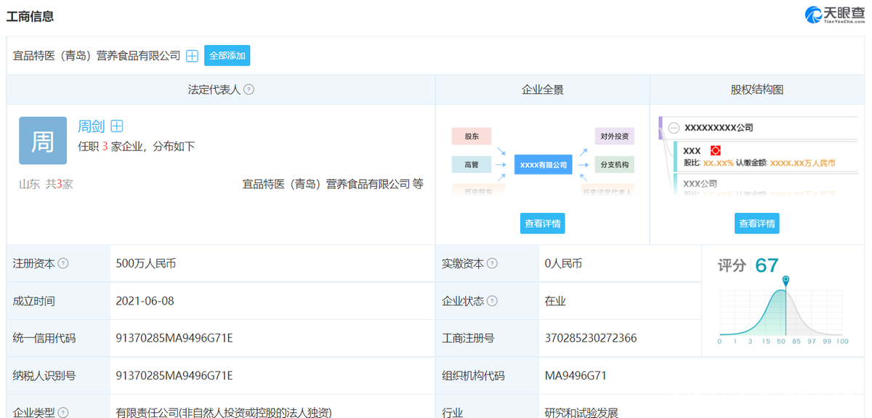
Task: Select the 0人民币 paid-in capital value
Action: 564,264
